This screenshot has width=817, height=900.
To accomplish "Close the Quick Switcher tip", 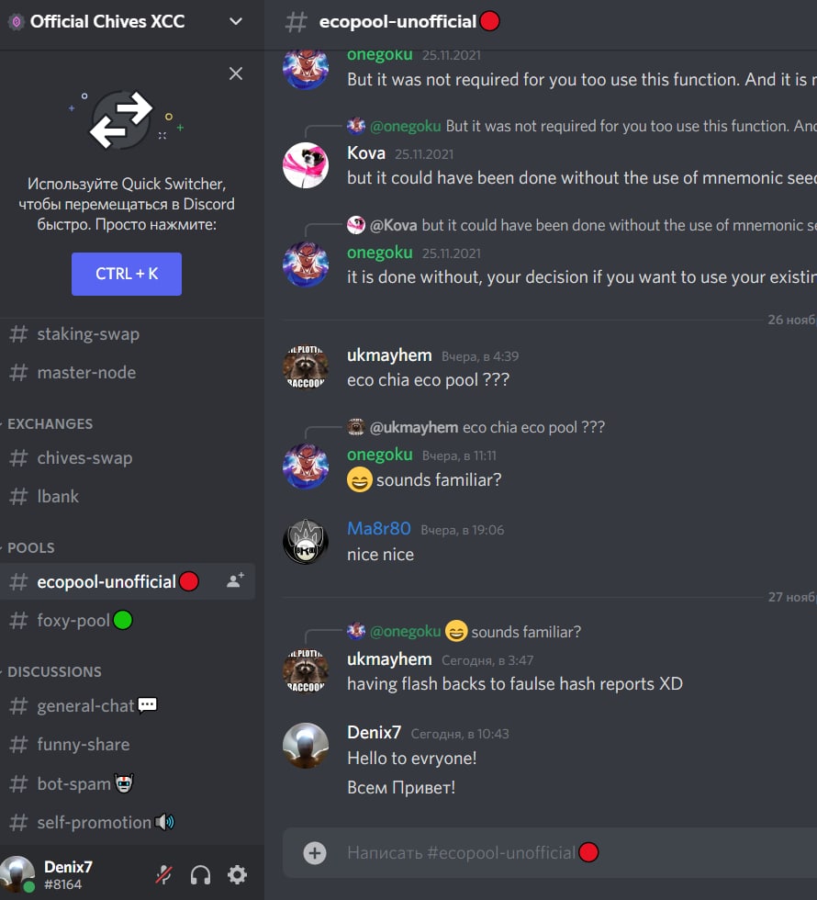I will pos(236,73).
